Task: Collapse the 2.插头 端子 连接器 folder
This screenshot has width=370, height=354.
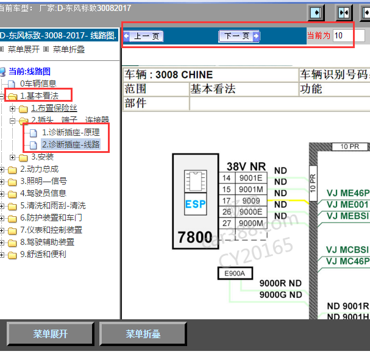Action: 12,121
